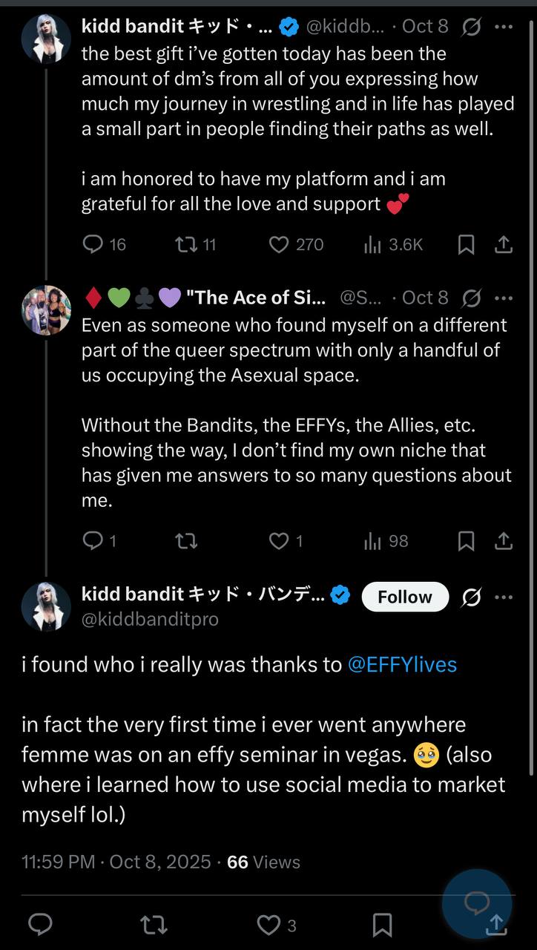Reply to kidd bandit's first tweet
Screen dimensions: 537x950
tap(93, 244)
